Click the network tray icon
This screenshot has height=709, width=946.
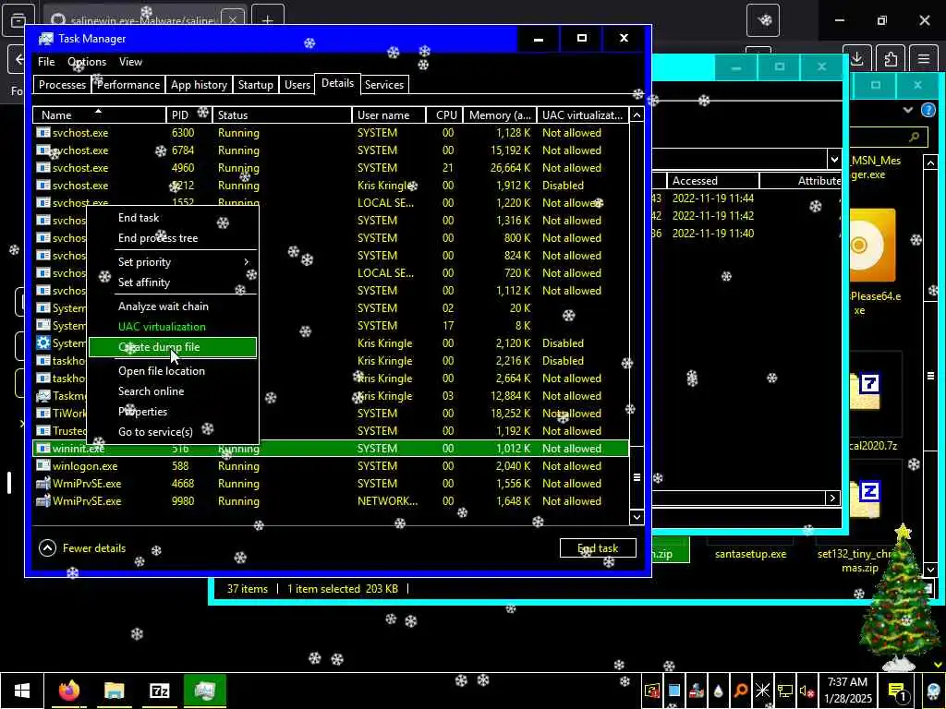tap(785, 691)
